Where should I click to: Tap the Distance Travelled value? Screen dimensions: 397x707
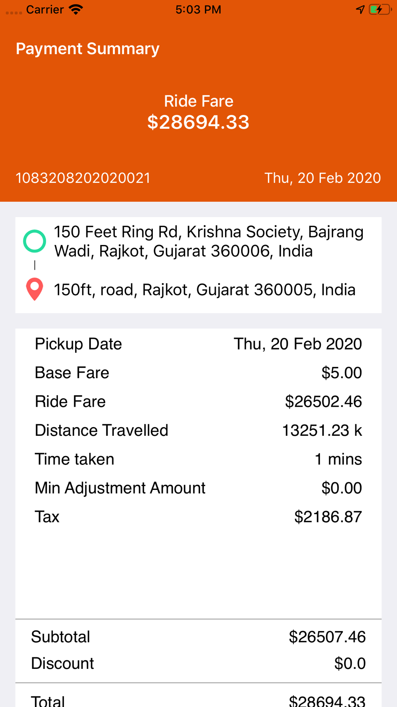322,431
